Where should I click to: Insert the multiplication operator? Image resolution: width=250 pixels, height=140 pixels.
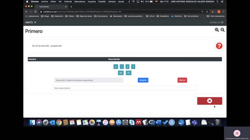tap(133, 67)
